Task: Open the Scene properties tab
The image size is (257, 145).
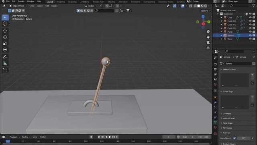Action: pyautogui.click(x=215, y=79)
